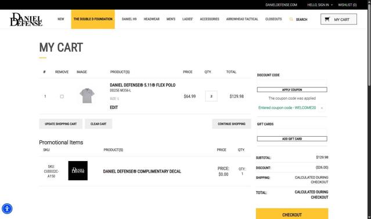
Task: Click the $64.99 unit price
Action: click(x=190, y=96)
